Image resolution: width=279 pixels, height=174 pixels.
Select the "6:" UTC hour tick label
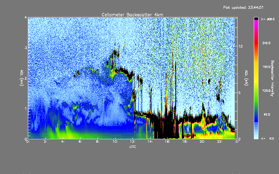81,142
